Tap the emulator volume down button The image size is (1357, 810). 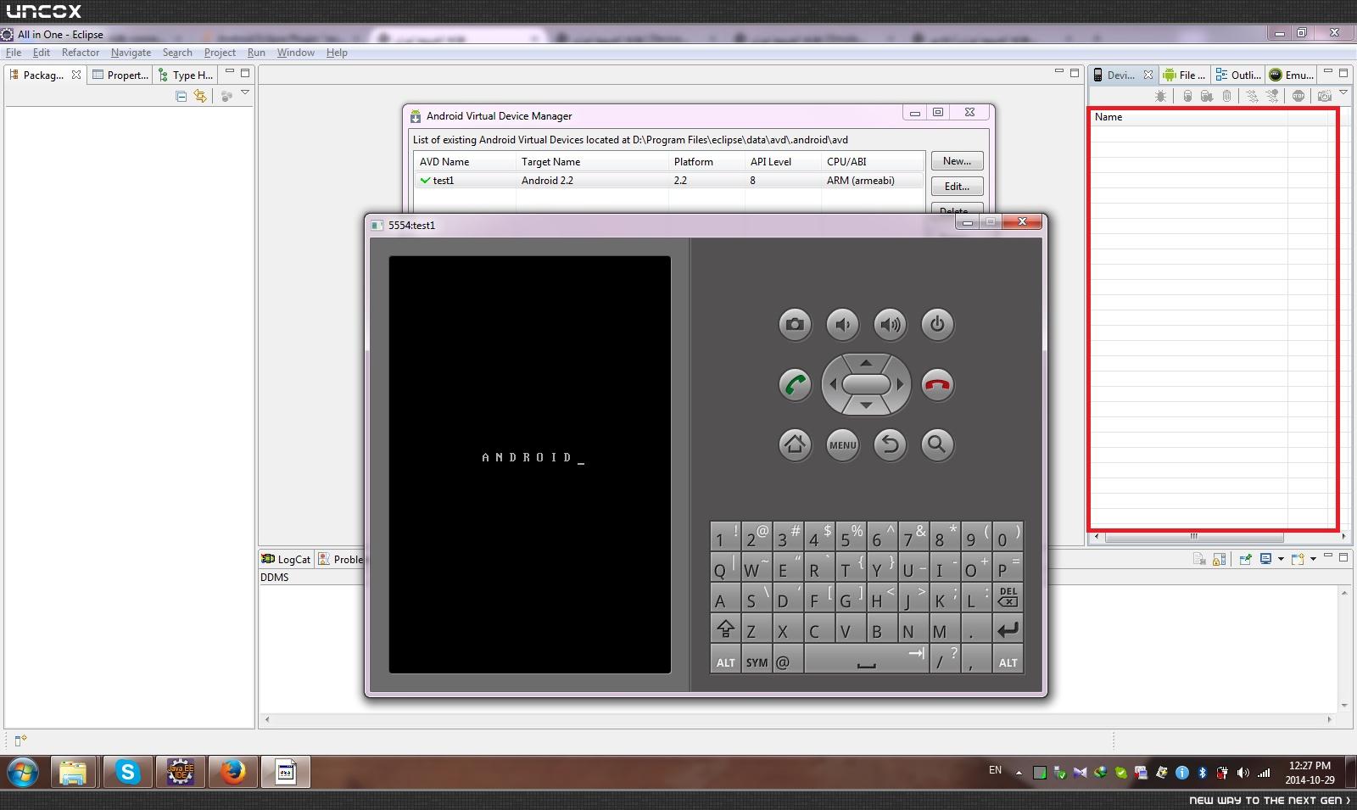coord(842,324)
